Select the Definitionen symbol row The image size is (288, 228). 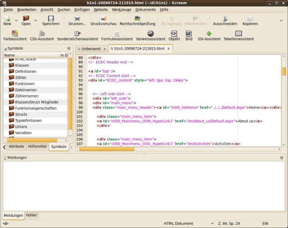(36, 72)
